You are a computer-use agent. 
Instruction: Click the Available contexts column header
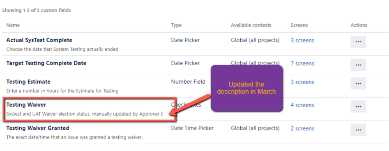(x=251, y=25)
